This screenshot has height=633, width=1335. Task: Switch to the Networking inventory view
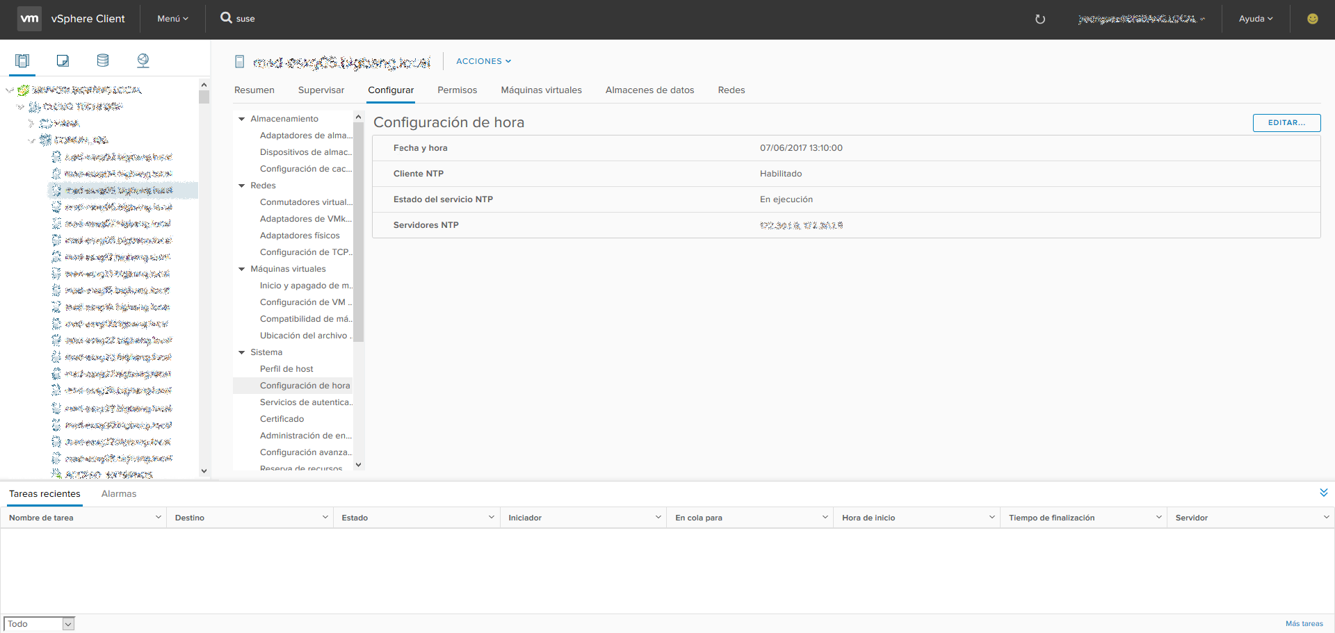pos(143,60)
